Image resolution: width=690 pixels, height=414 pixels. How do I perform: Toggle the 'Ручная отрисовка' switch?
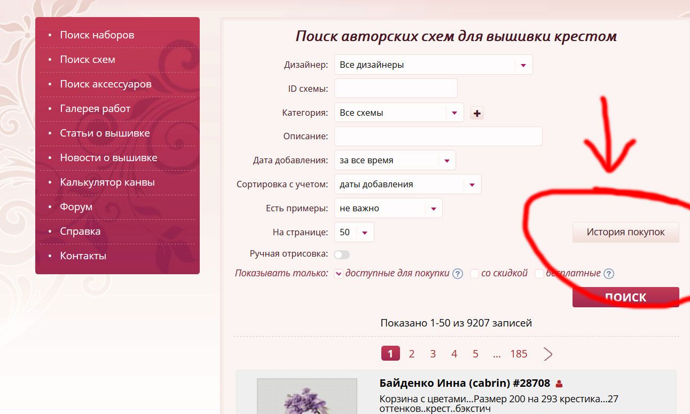[342, 254]
